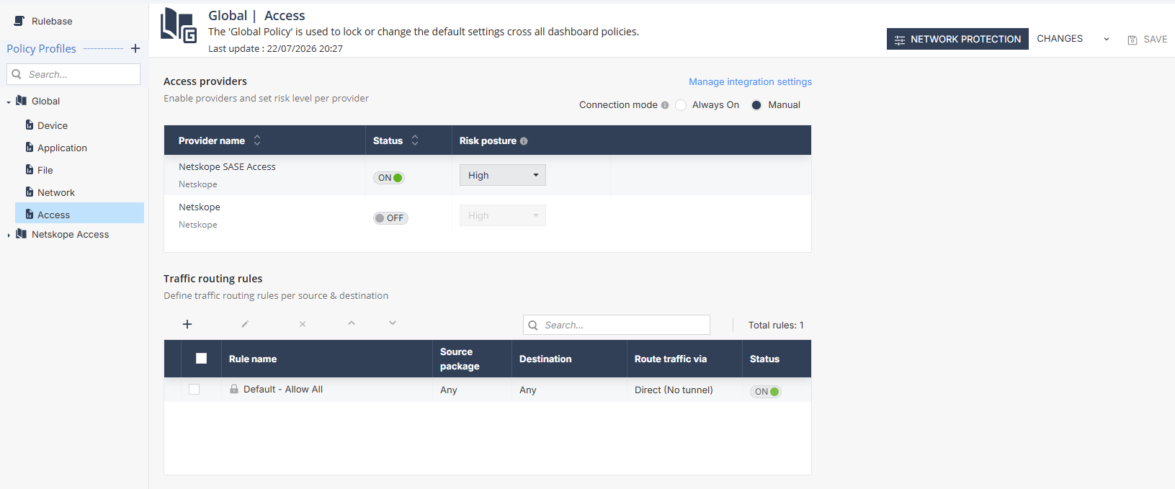Click the Connection mode info icon
Image resolution: width=1175 pixels, height=489 pixels.
(x=665, y=105)
